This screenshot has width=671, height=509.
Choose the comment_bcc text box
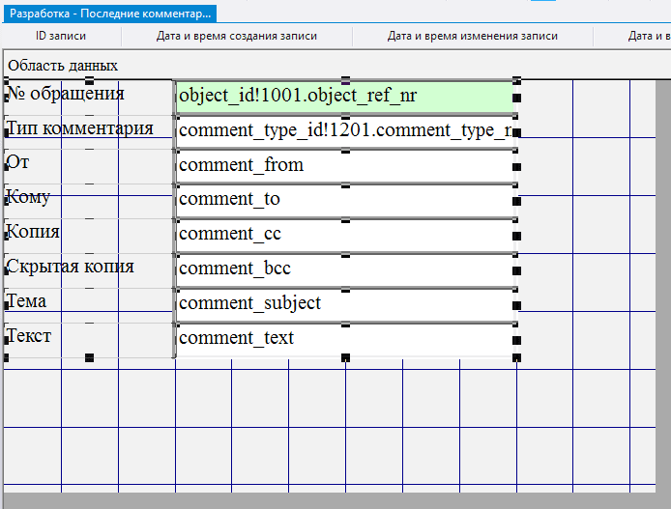[x=343, y=269]
